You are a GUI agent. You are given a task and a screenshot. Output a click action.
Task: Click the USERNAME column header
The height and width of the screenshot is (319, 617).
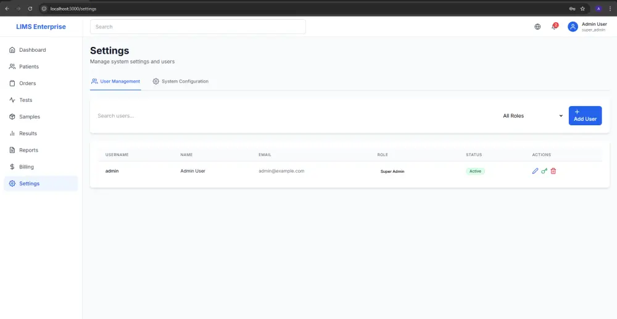(117, 155)
